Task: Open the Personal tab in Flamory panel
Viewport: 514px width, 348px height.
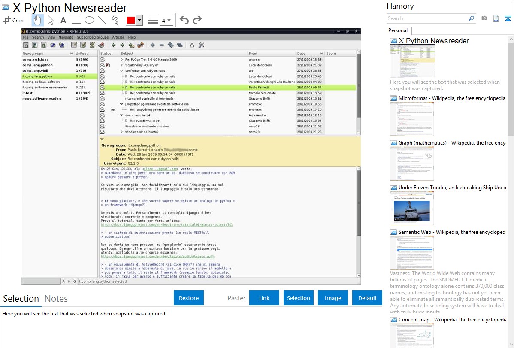Action: click(398, 30)
